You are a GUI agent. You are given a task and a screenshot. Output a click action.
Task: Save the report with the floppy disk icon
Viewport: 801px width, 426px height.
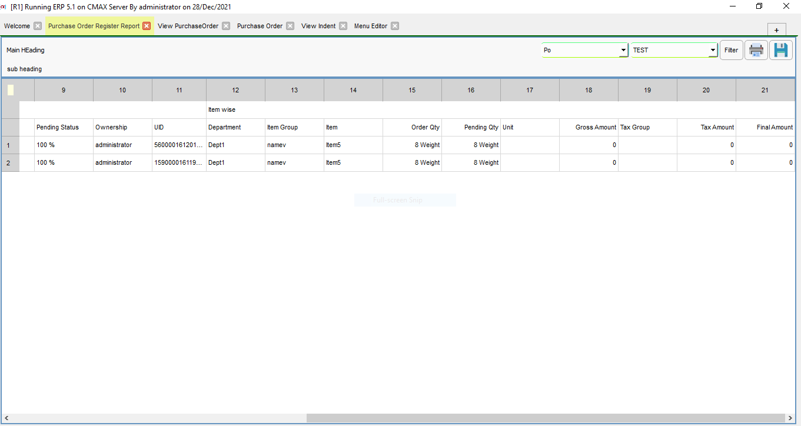click(780, 49)
